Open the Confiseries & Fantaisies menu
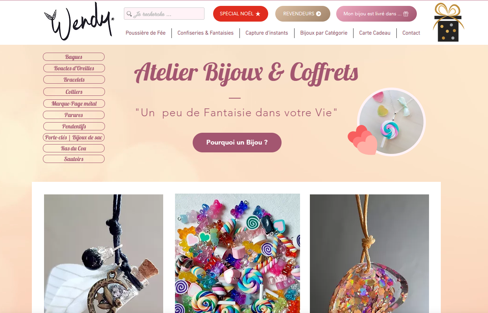The image size is (488, 313). (205, 33)
